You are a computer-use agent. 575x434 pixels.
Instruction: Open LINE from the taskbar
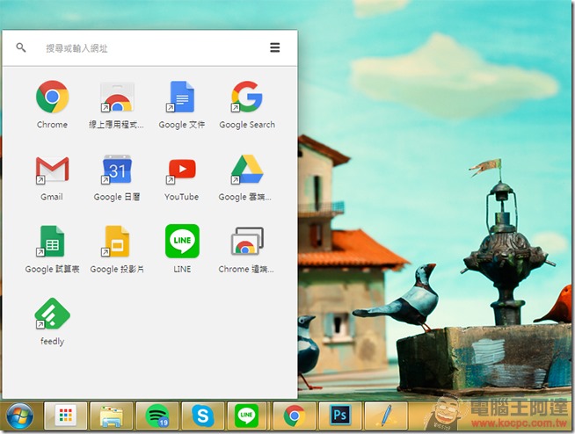click(248, 416)
